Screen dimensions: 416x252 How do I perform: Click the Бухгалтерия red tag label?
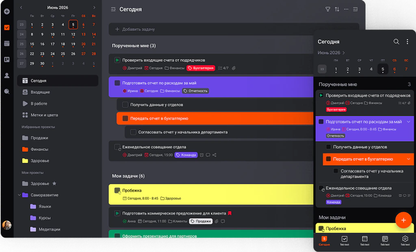[x=201, y=68]
